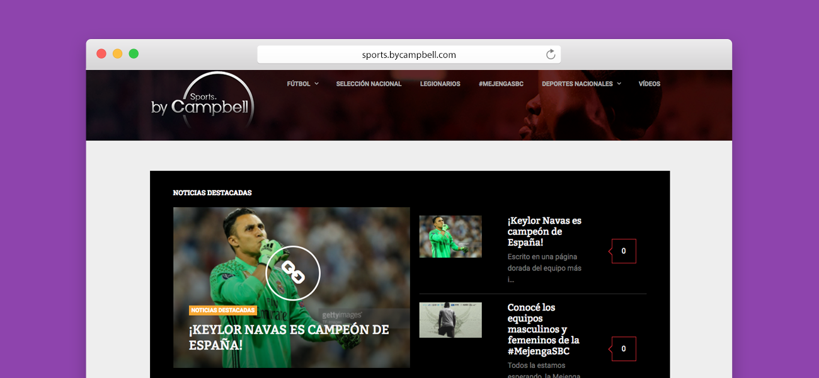The image size is (819, 378).
Task: Minimize the window with yellow button
Action: click(x=118, y=54)
